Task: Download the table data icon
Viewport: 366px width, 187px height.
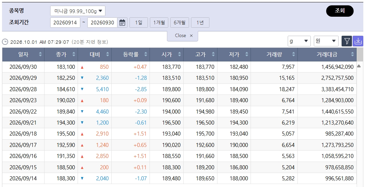Action: pyautogui.click(x=358, y=41)
